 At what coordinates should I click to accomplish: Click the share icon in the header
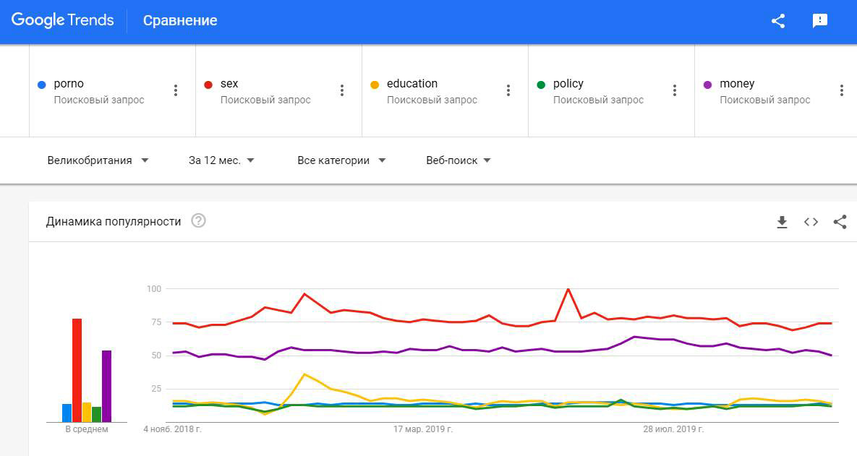778,21
